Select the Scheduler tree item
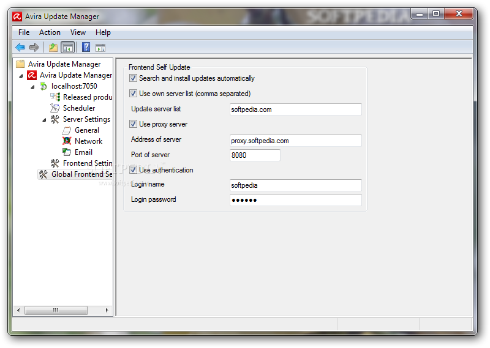490x348 pixels. click(x=79, y=108)
